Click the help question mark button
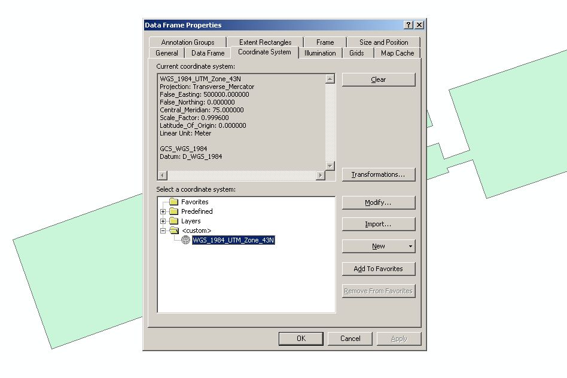Image resolution: width=567 pixels, height=378 pixels. coord(409,25)
